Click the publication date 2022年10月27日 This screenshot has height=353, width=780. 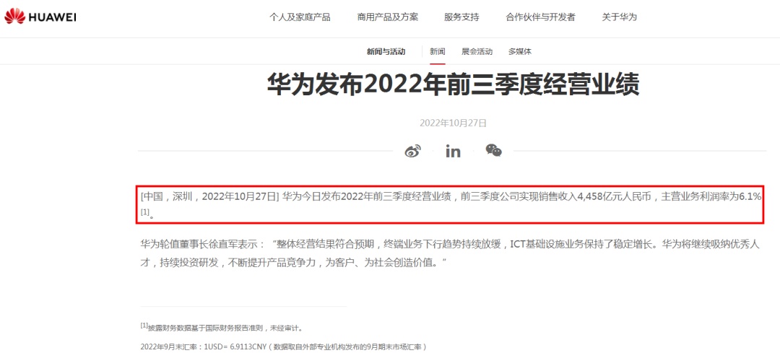[x=453, y=122]
